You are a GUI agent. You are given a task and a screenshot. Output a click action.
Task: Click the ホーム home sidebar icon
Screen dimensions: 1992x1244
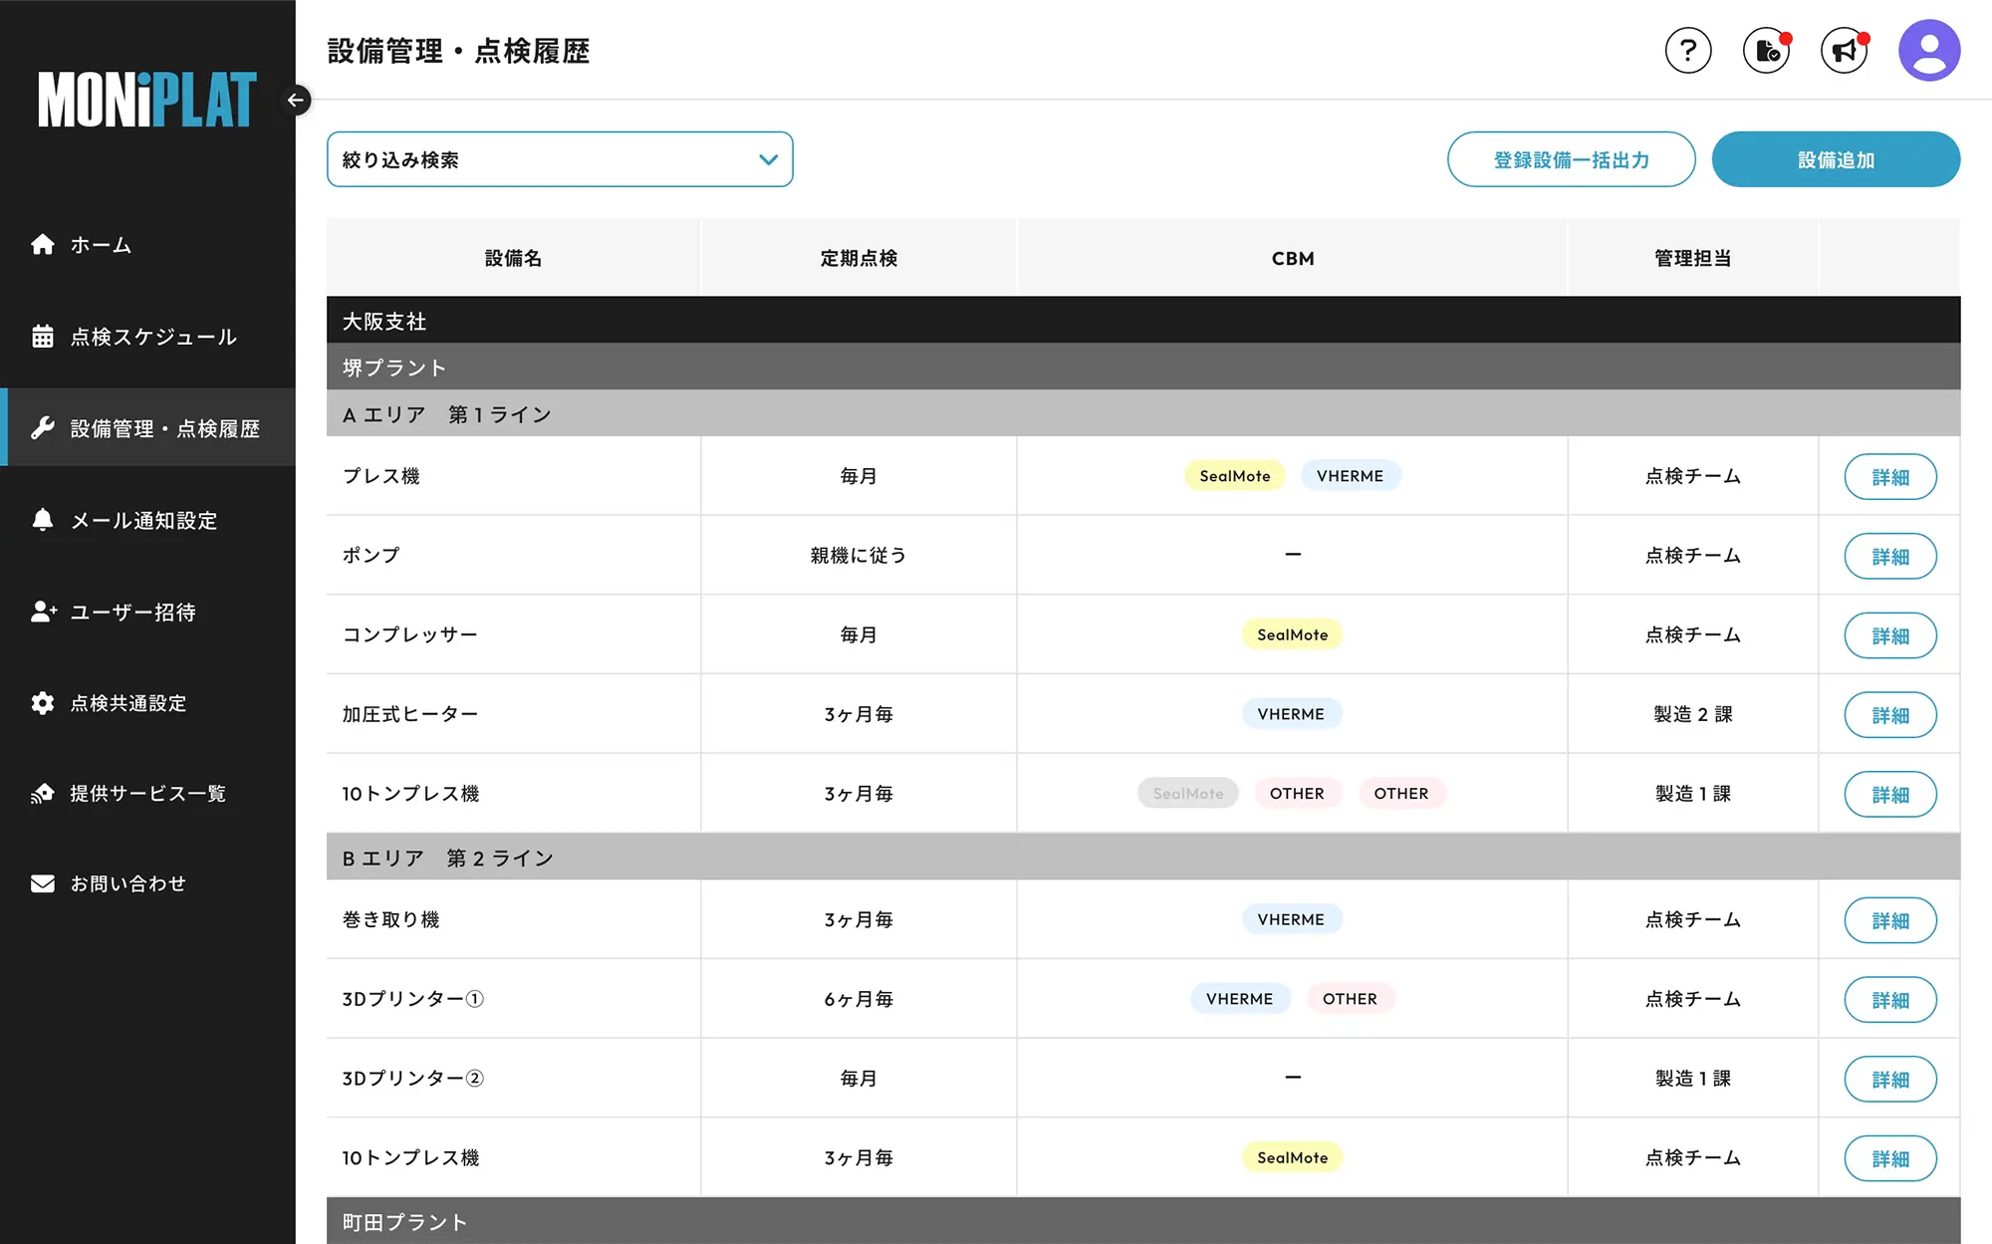point(42,244)
